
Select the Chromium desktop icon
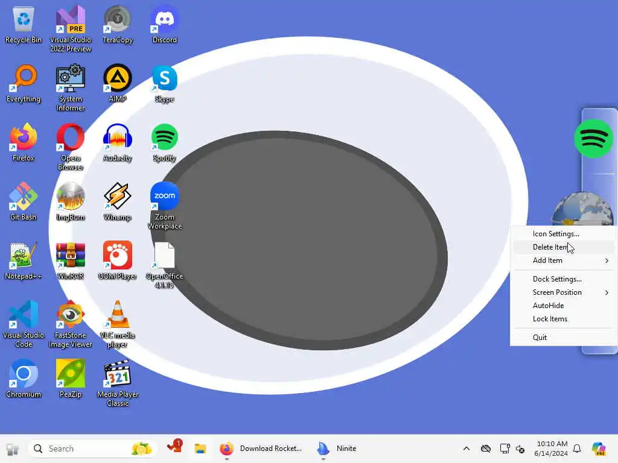(x=24, y=379)
